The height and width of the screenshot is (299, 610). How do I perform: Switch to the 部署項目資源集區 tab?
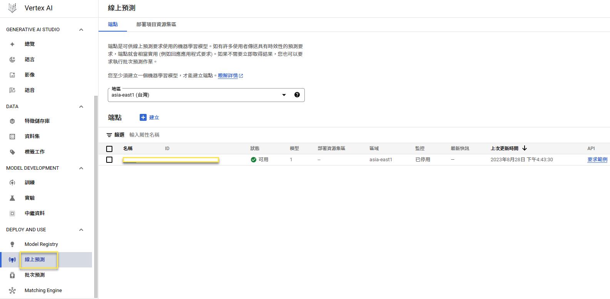pyautogui.click(x=156, y=24)
